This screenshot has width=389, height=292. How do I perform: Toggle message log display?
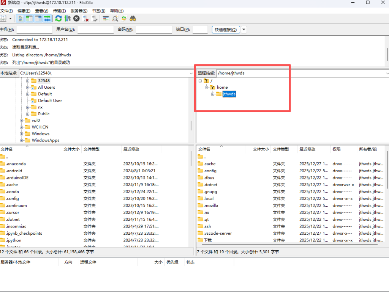(x=20, y=18)
